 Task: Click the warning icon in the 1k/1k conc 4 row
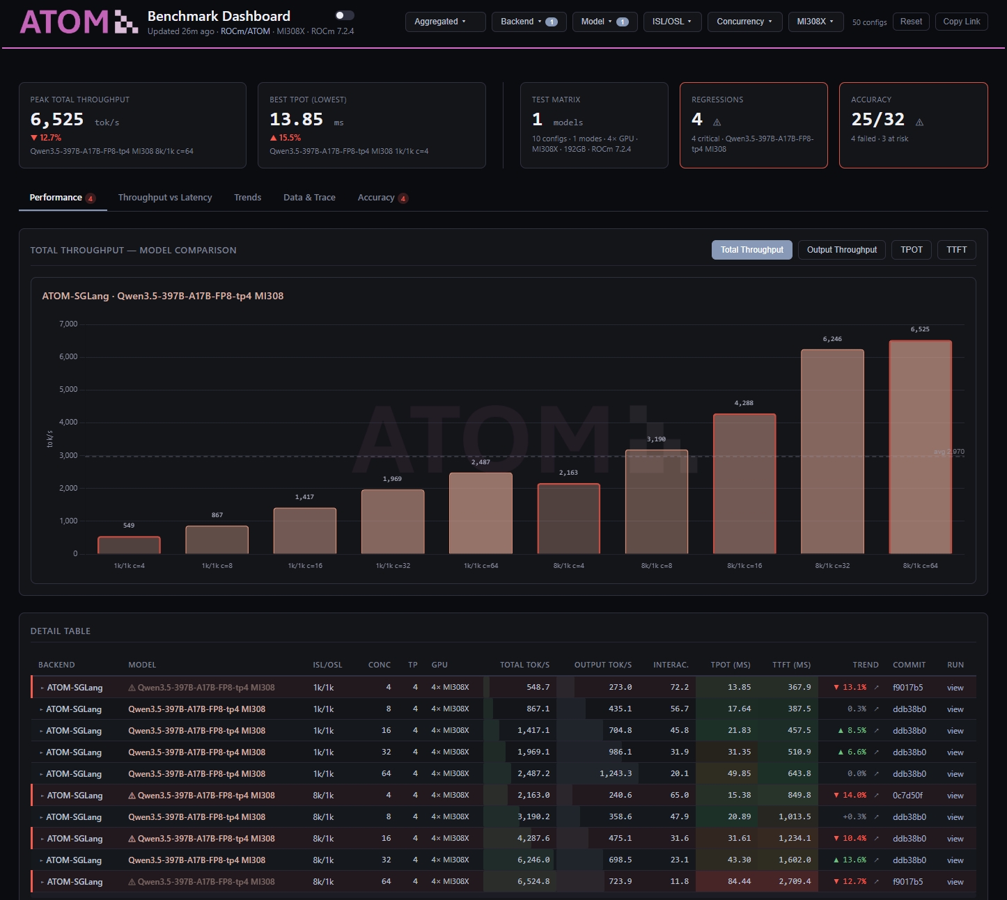coord(132,688)
